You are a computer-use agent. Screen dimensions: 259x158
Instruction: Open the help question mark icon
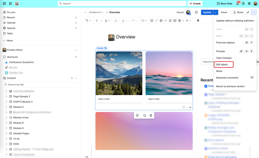(x=243, y=3)
